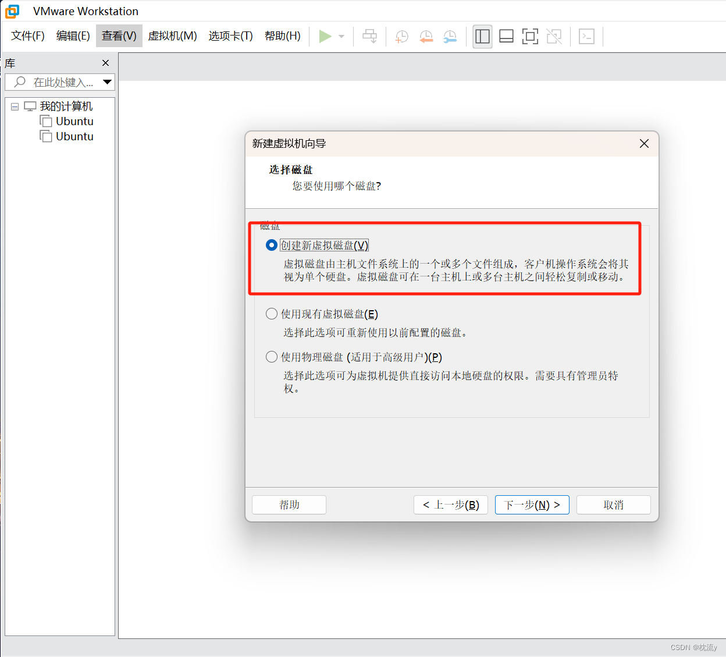Click the library search magnifier icon
The height and width of the screenshot is (657, 726).
(x=20, y=82)
